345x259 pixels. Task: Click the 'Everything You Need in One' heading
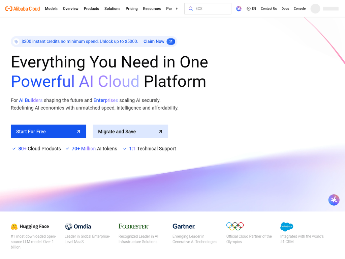tap(109, 62)
